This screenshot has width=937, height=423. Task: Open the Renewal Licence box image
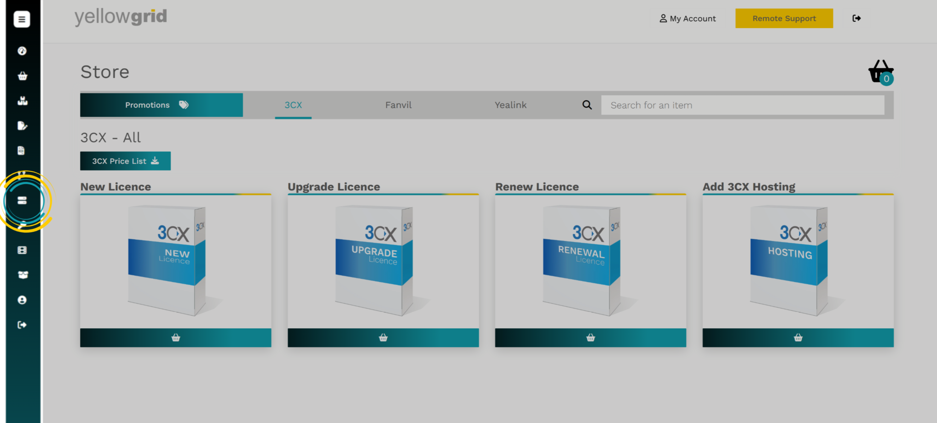(590, 261)
